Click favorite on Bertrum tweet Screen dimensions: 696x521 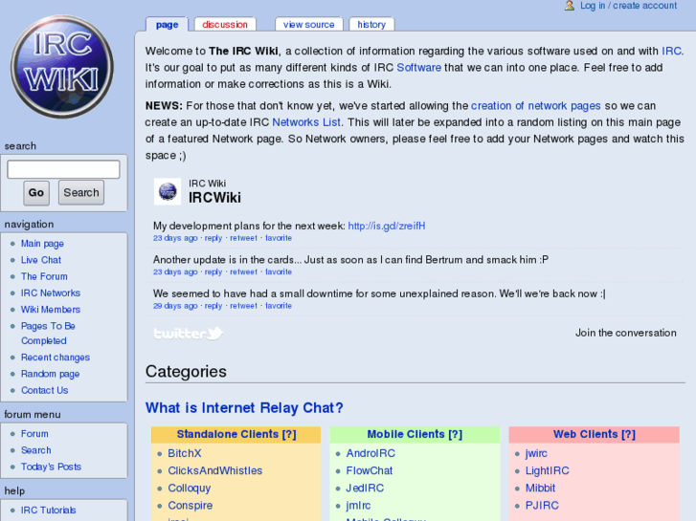tap(279, 271)
